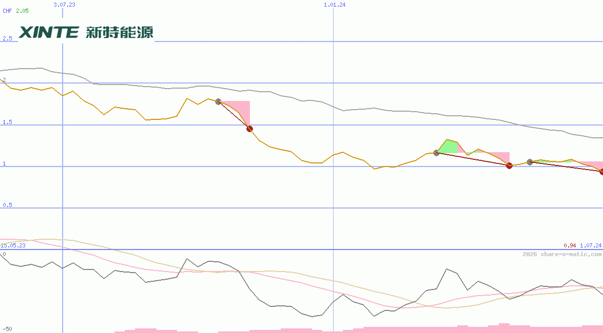Viewport: 603px width, 333px height.
Task: Click the 1.5 price axis label
Action: point(7,122)
